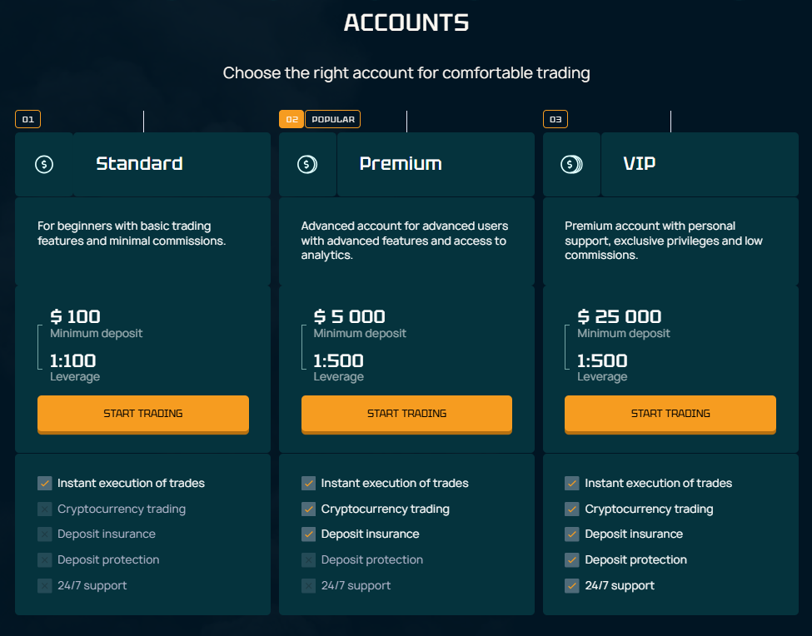Click the VIP $25 000 minimum deposit amount

pyautogui.click(x=620, y=316)
